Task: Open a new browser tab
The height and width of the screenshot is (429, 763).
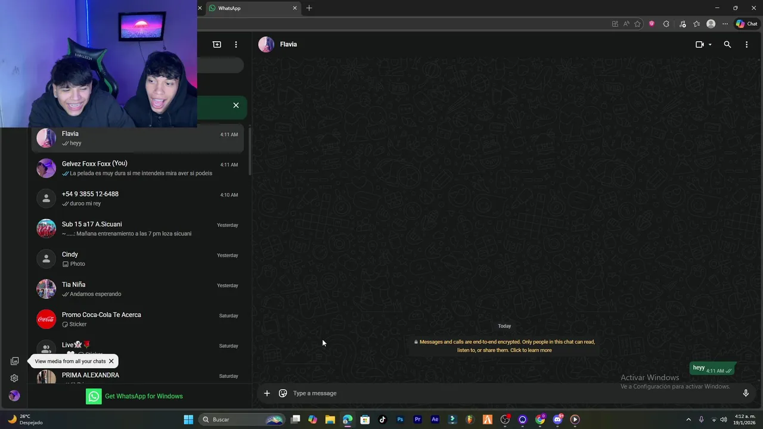Action: pos(309,8)
